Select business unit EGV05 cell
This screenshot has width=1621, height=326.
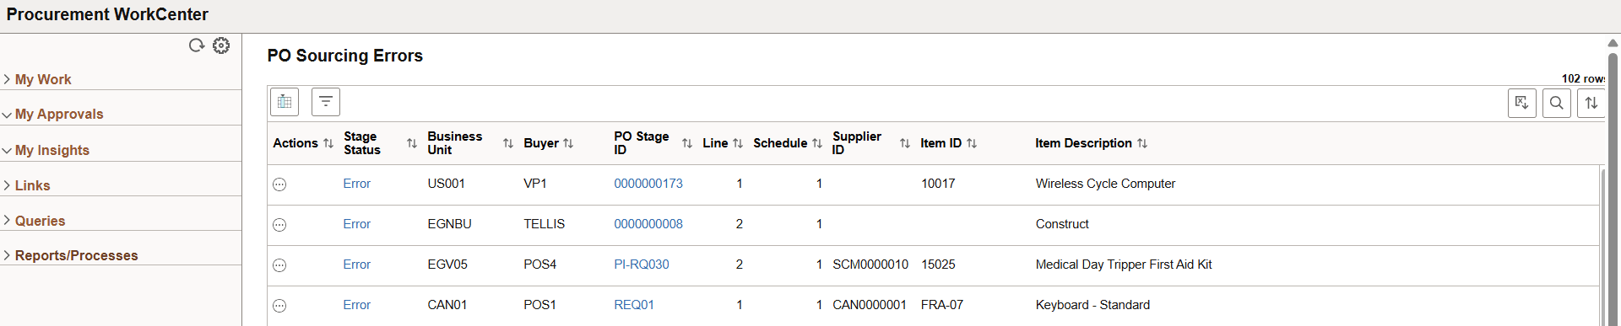coord(447,265)
